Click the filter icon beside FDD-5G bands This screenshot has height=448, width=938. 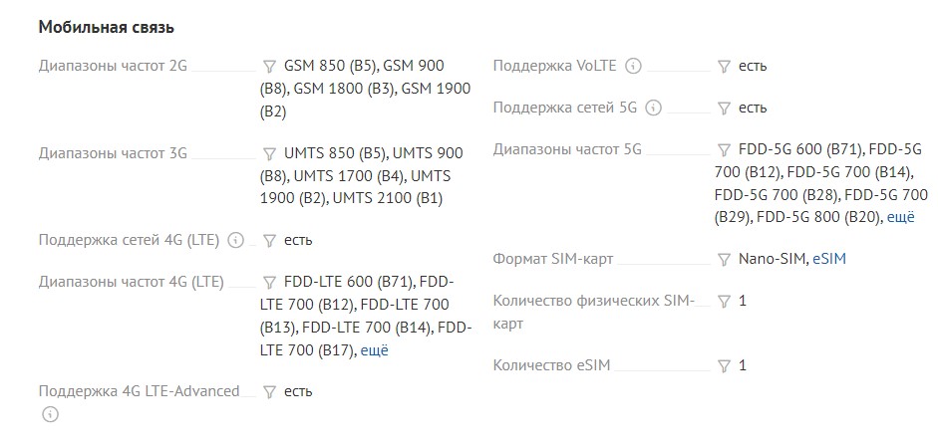point(725,150)
